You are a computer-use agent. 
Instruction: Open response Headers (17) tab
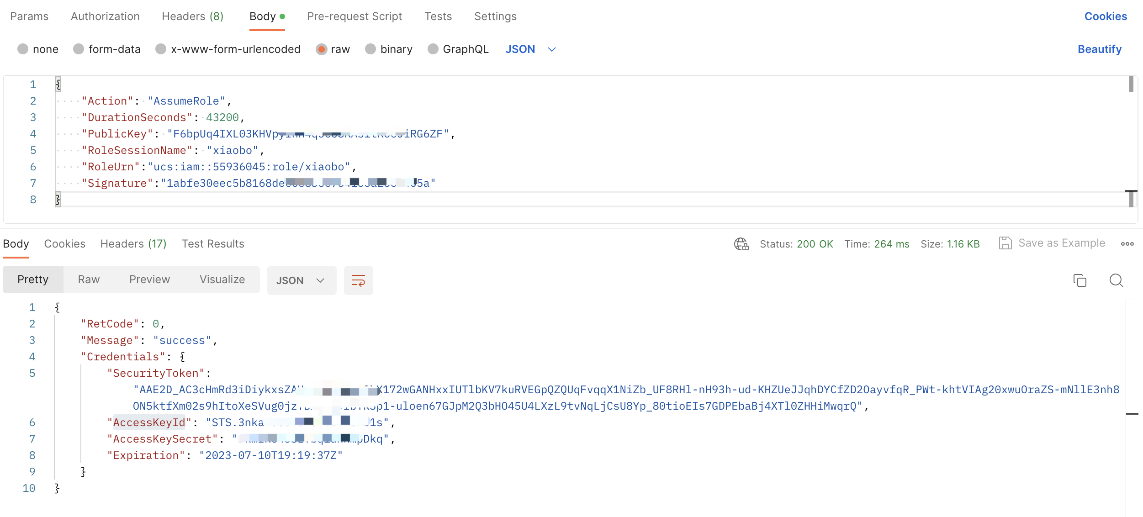[133, 244]
